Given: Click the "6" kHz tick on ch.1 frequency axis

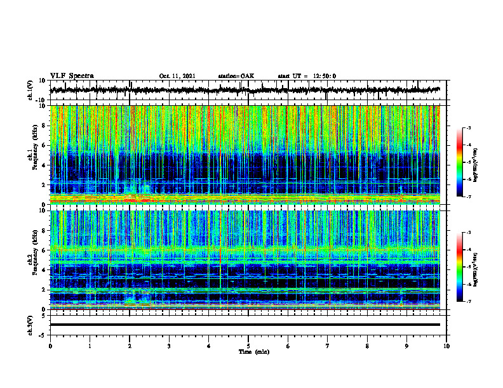Looking at the screenshot, I should 44,146.
